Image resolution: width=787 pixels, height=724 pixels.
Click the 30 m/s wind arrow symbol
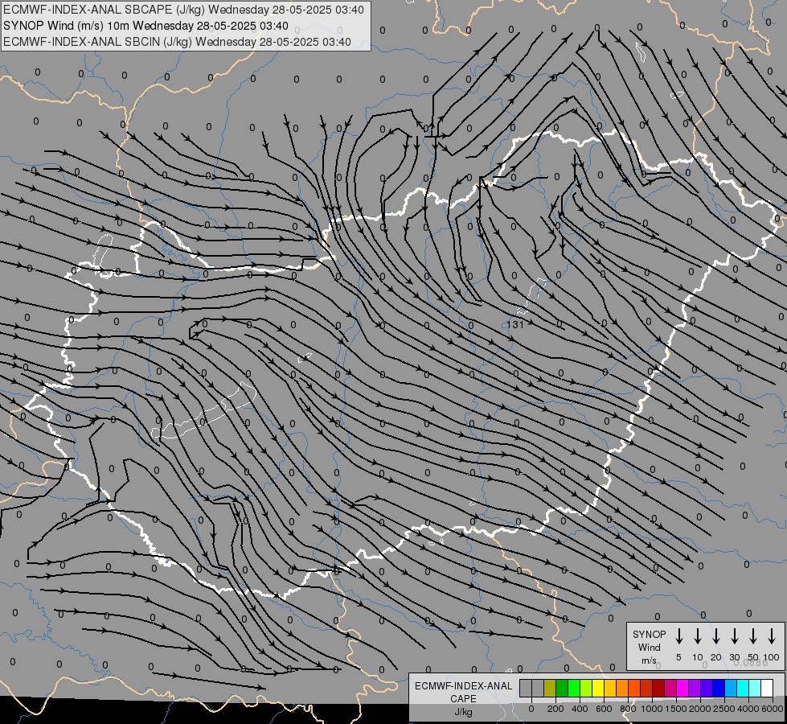(734, 636)
